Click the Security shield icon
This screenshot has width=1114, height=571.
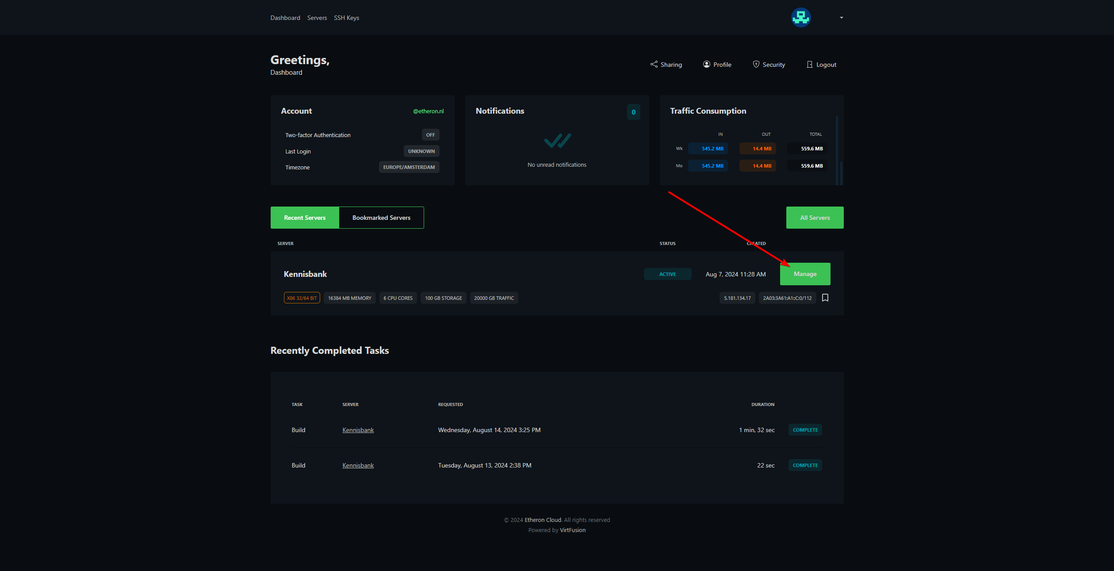tap(756, 65)
